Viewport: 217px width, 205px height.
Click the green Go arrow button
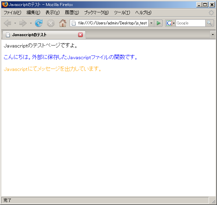pos(159,23)
